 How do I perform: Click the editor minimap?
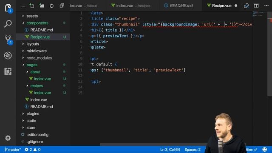pos(260,14)
